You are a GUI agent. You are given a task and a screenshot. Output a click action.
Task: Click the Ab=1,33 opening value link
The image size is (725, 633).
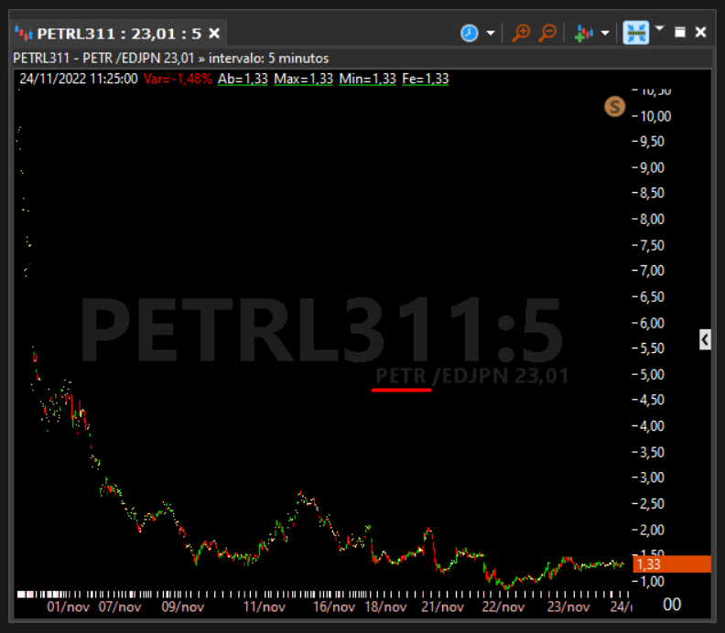tap(243, 79)
